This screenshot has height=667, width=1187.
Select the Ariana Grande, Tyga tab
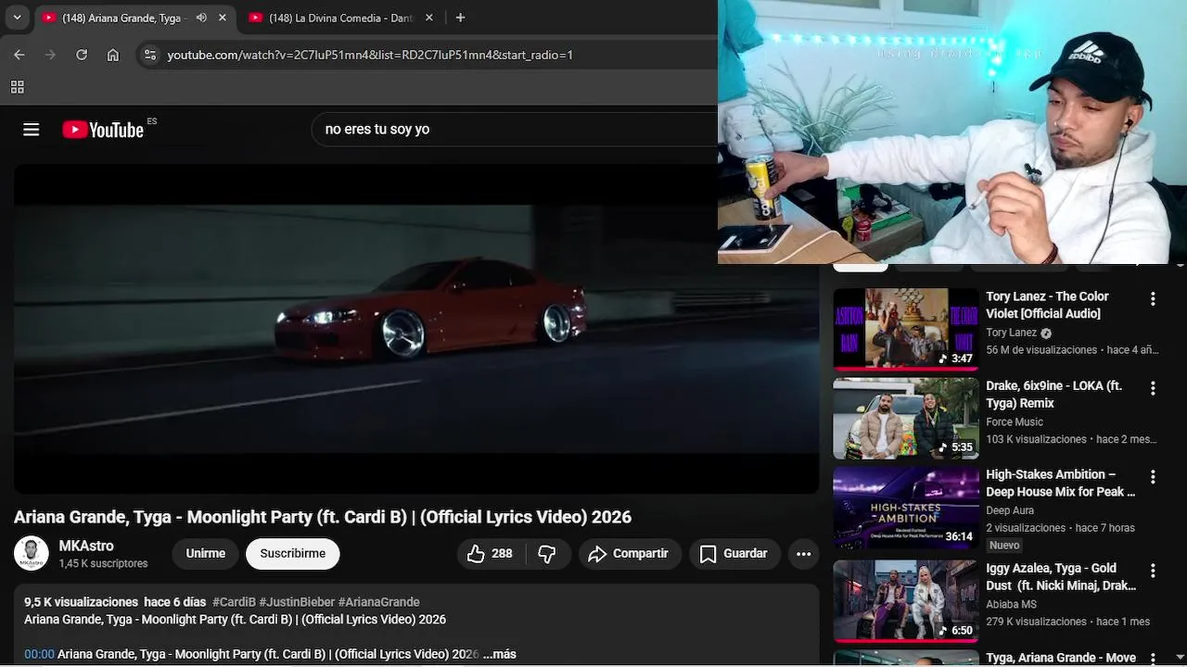point(134,18)
